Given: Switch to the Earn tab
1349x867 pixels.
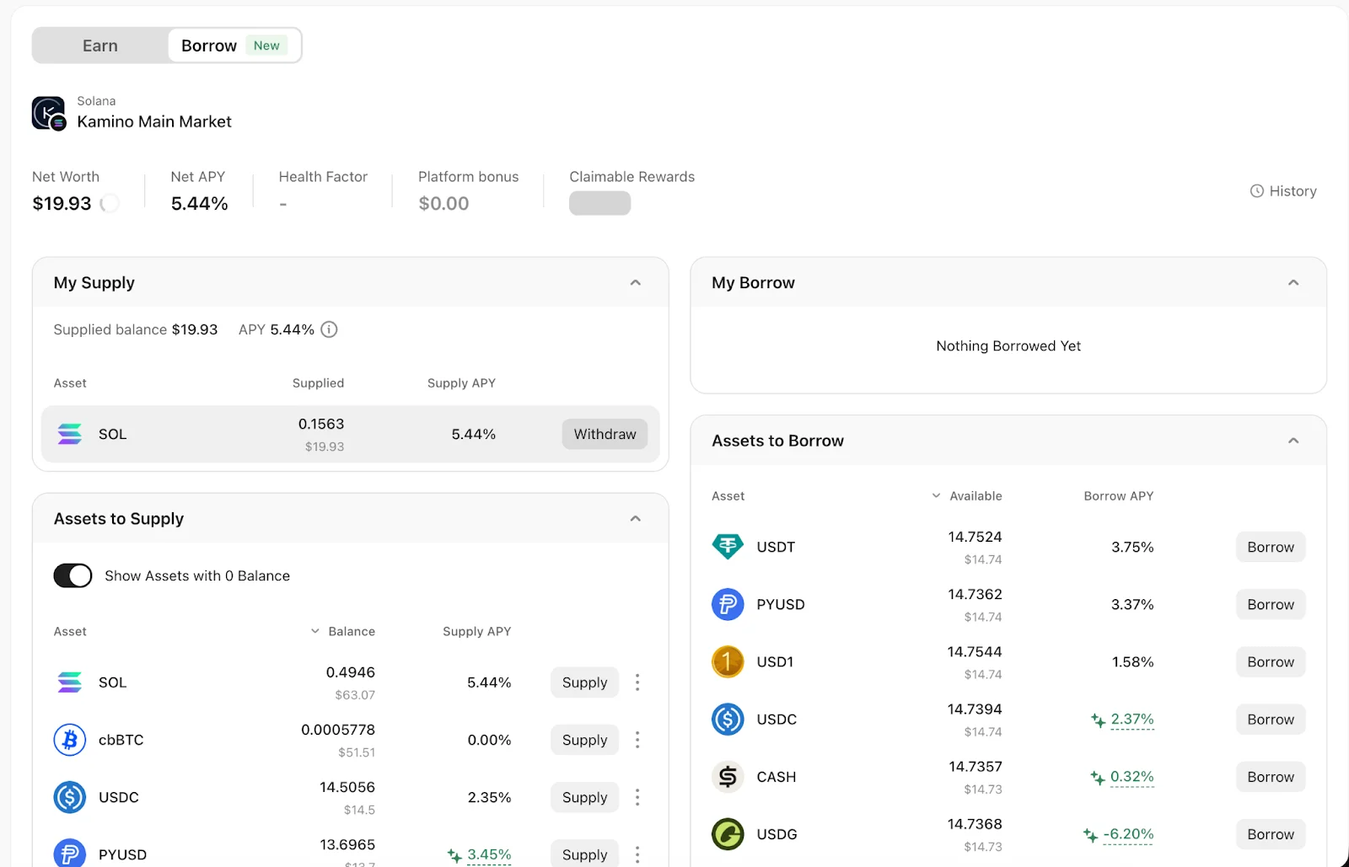Looking at the screenshot, I should click(100, 45).
